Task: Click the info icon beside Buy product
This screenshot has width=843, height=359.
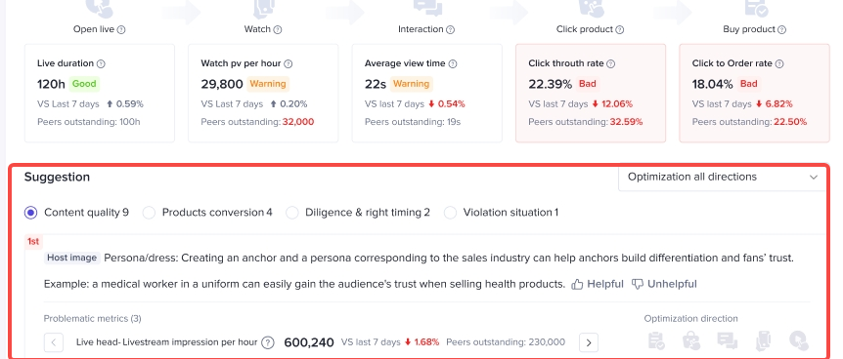Action: 781,29
